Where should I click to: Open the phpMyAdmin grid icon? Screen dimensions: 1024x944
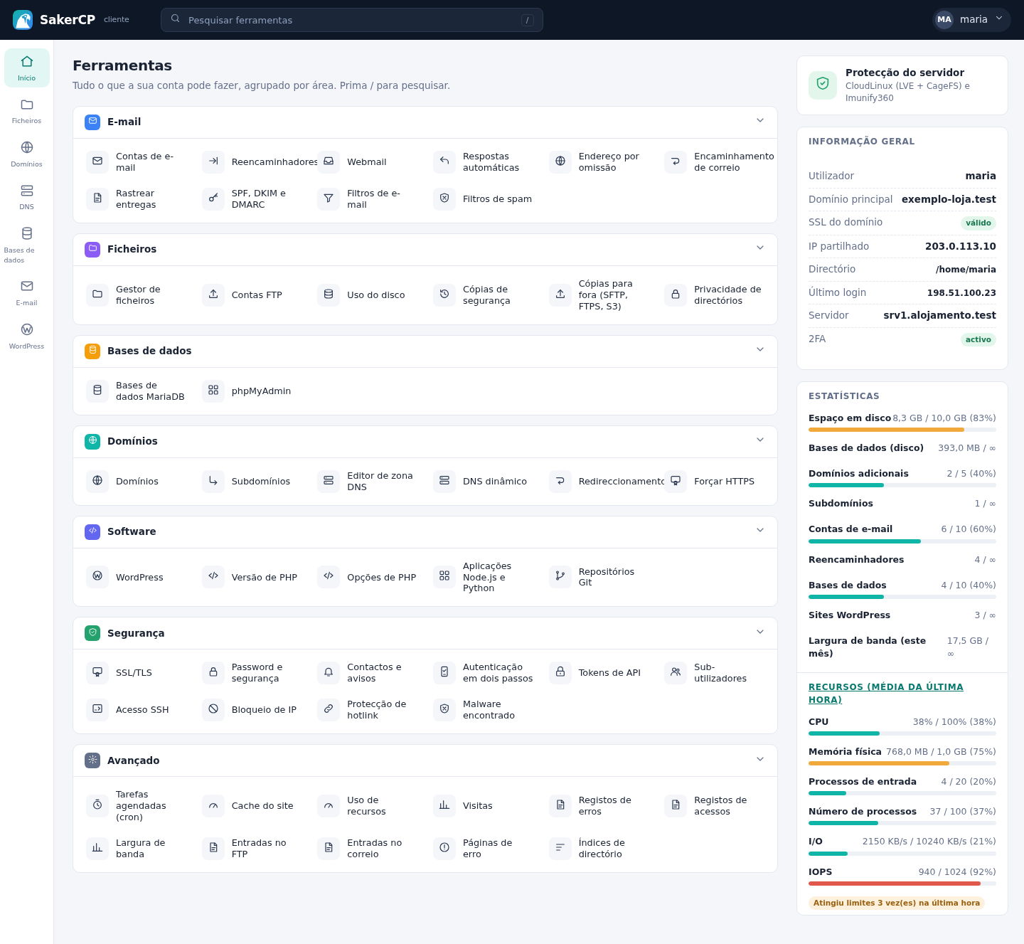[x=213, y=391]
